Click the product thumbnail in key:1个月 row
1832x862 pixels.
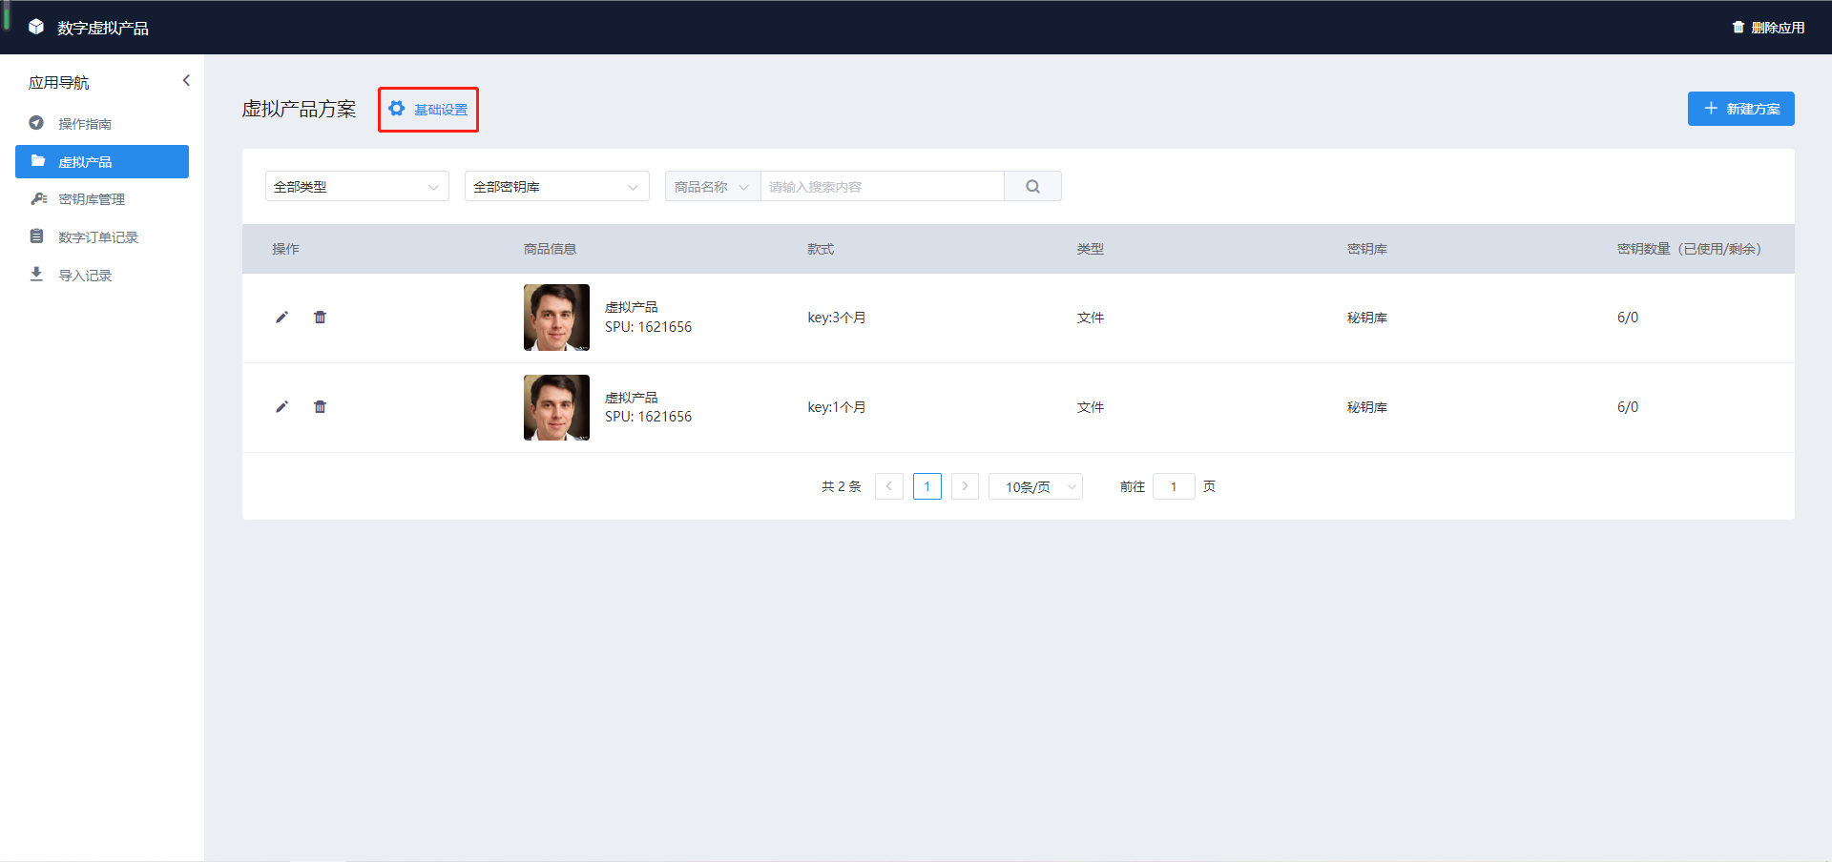tap(556, 407)
